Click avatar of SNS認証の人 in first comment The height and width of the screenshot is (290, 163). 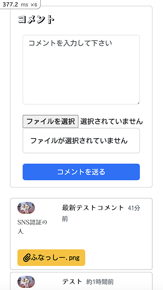coord(26,208)
